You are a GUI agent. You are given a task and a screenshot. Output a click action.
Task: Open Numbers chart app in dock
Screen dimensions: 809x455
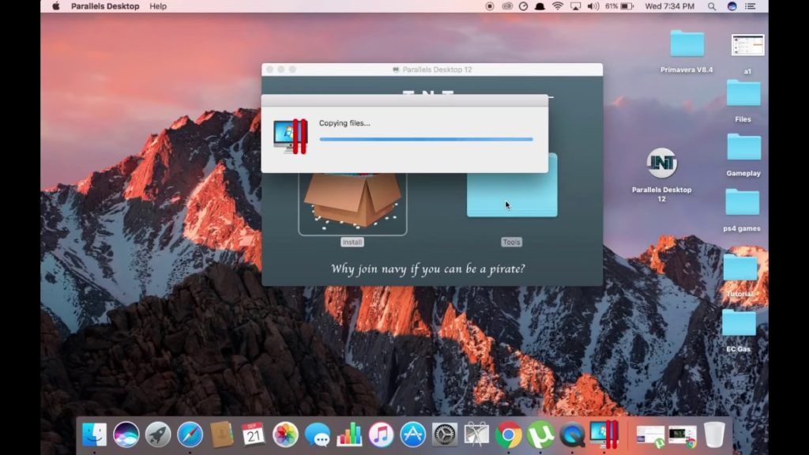pos(349,434)
